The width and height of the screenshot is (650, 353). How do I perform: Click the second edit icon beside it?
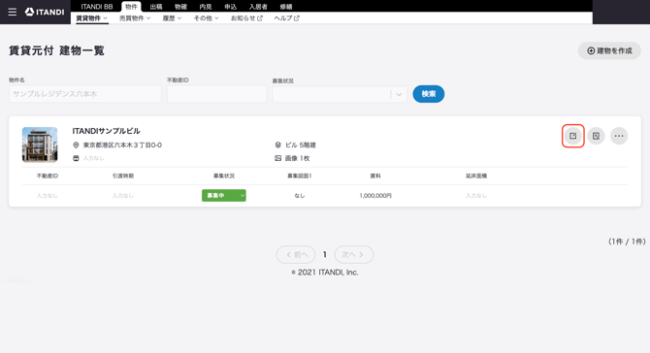[x=596, y=136]
